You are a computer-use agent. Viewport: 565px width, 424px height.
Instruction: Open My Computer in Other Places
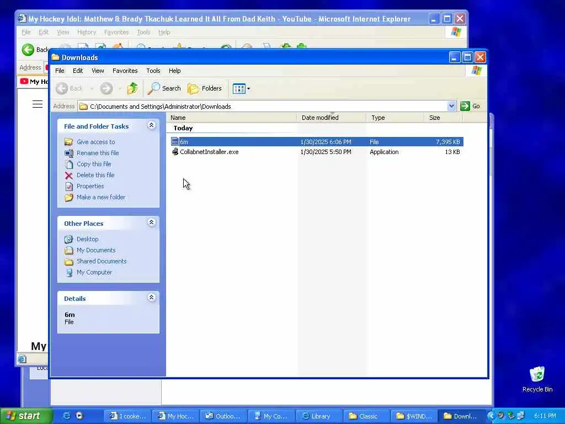tap(94, 272)
